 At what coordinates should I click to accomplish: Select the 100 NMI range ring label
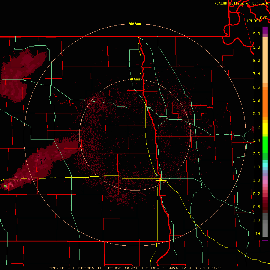point(135,24)
